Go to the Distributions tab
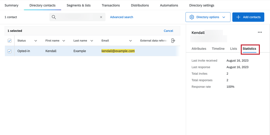 tap(140, 5)
